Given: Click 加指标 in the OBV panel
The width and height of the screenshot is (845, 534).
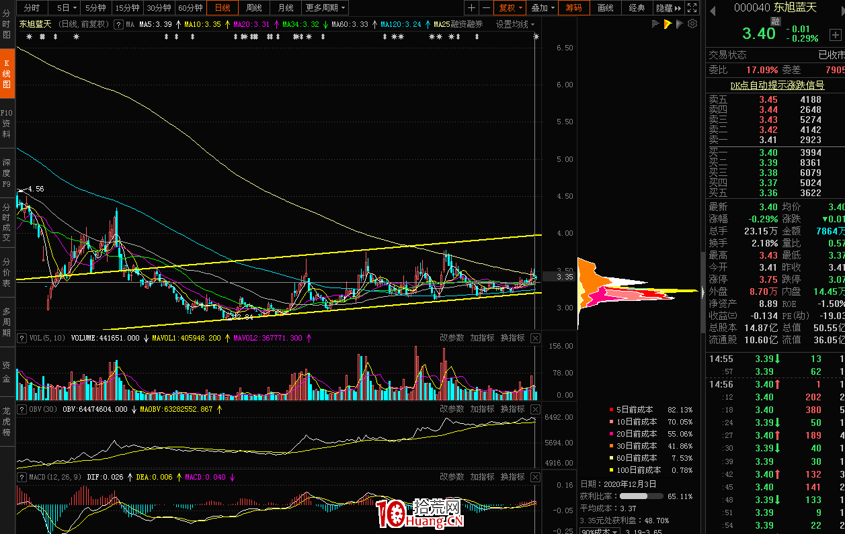Looking at the screenshot, I should pos(482,409).
